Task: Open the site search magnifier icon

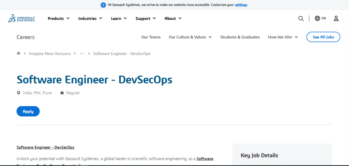Action: (x=301, y=18)
